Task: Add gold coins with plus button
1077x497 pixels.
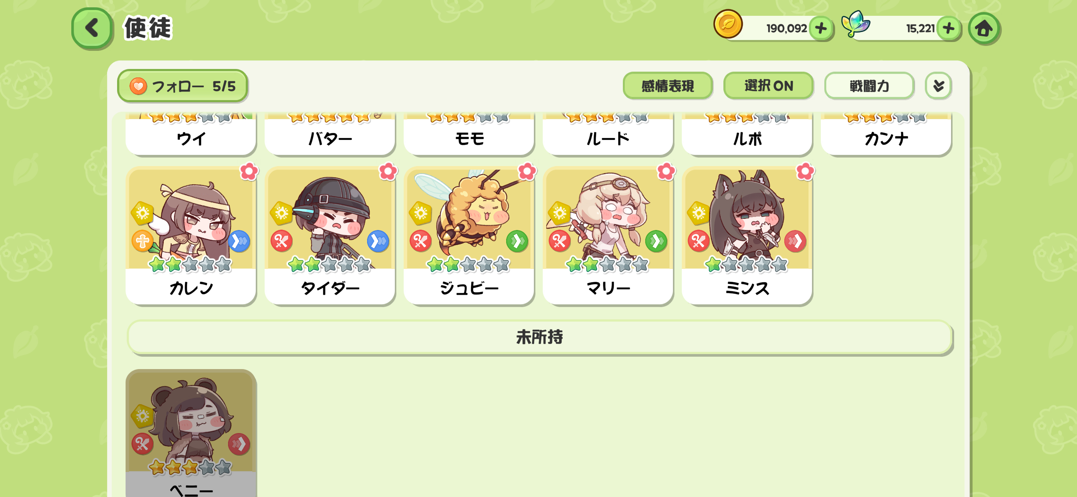Action: click(821, 29)
